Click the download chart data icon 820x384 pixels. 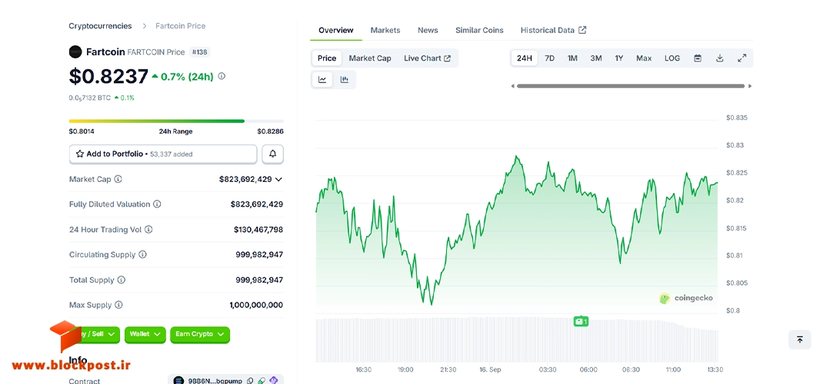(719, 58)
